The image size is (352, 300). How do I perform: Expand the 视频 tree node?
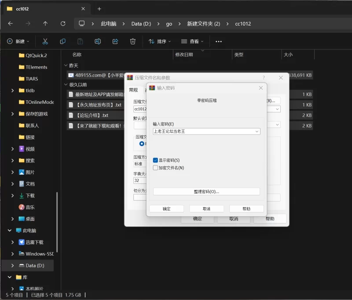pos(13,149)
